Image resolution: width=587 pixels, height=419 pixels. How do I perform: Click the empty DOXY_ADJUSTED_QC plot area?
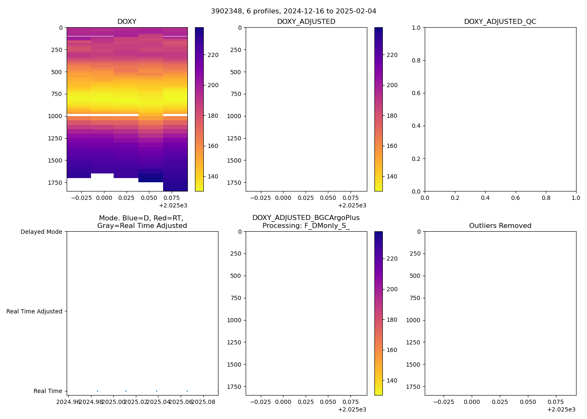point(500,109)
